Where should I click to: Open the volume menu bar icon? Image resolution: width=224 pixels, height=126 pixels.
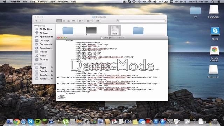tap(155, 2)
